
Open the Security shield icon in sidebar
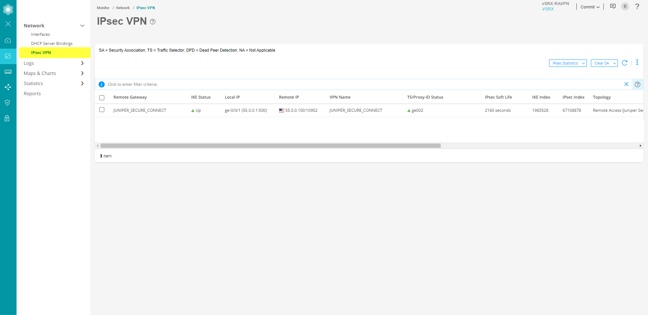tap(7, 103)
